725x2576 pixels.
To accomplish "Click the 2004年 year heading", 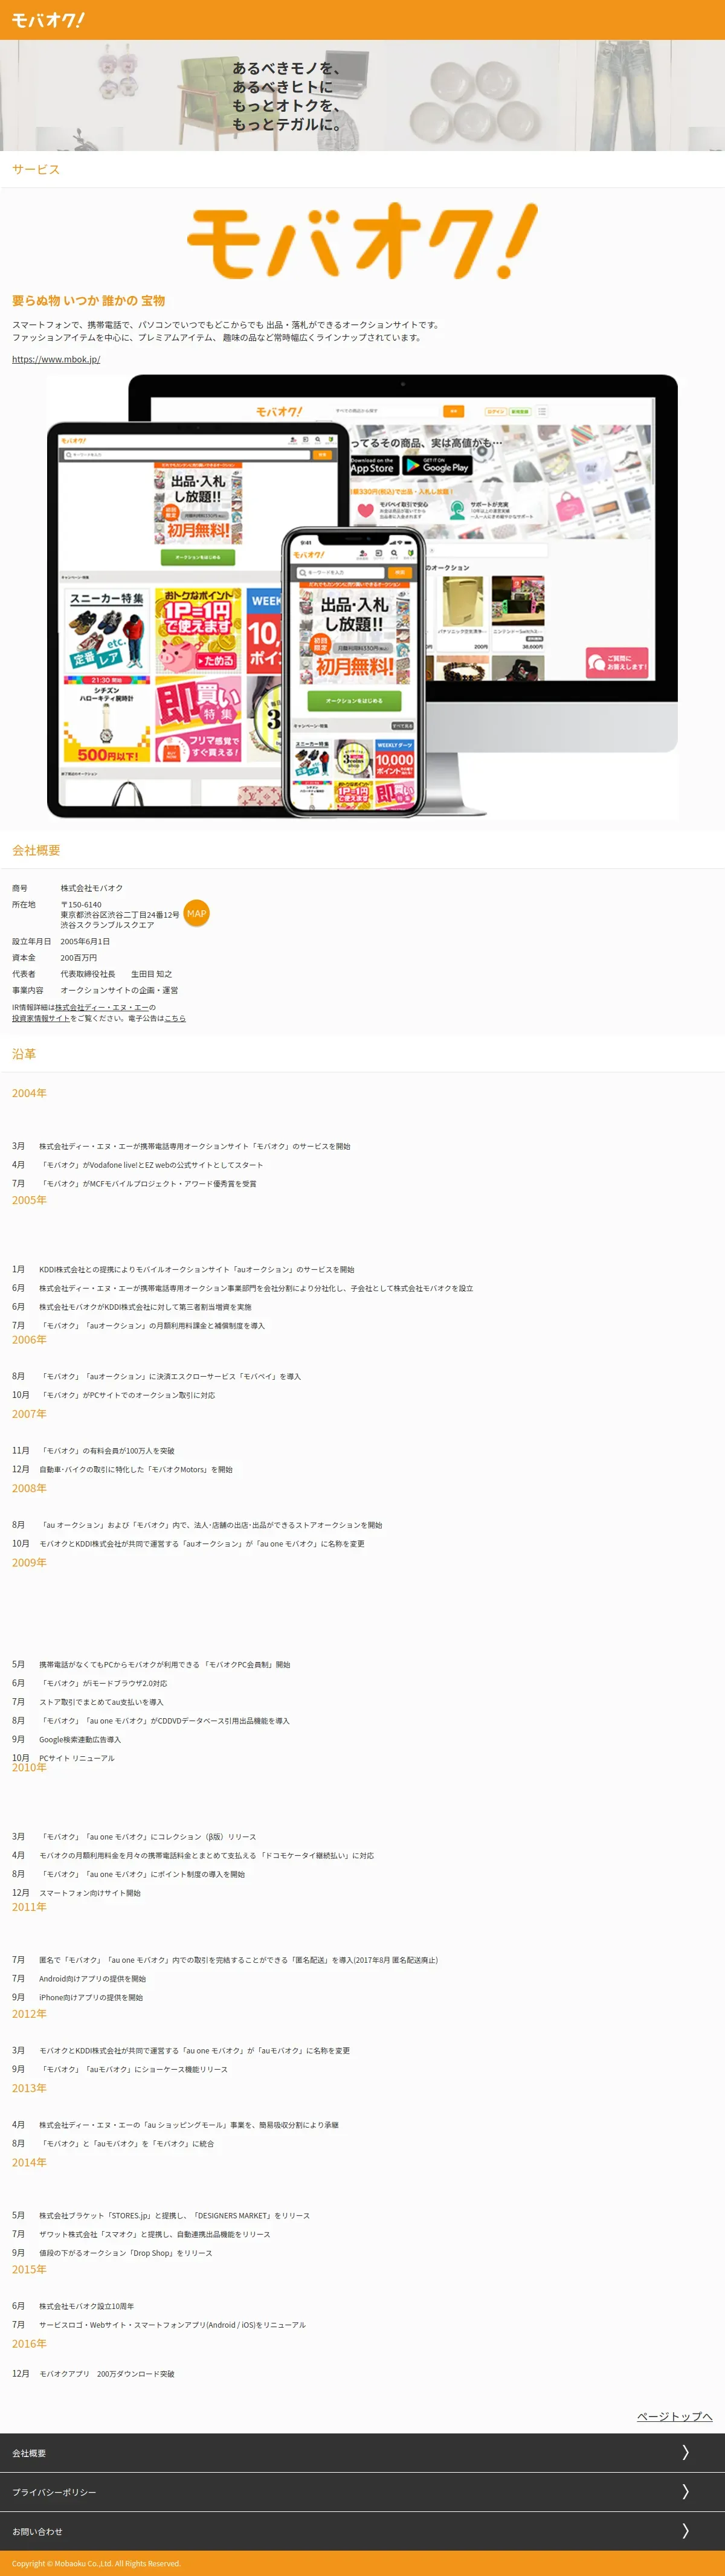I will click(x=29, y=1093).
